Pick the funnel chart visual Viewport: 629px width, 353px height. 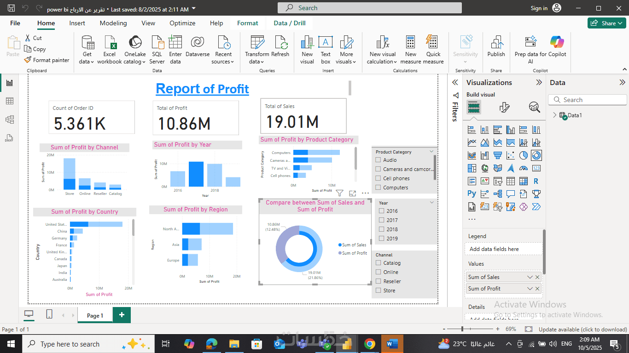pyautogui.click(x=497, y=155)
